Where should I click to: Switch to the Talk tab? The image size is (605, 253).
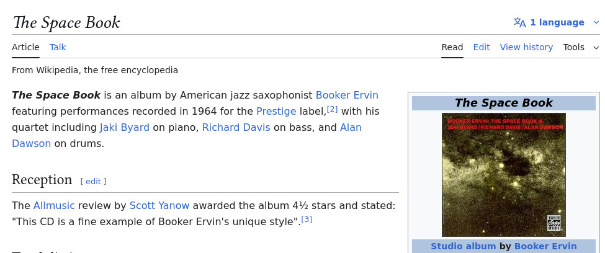(58, 47)
